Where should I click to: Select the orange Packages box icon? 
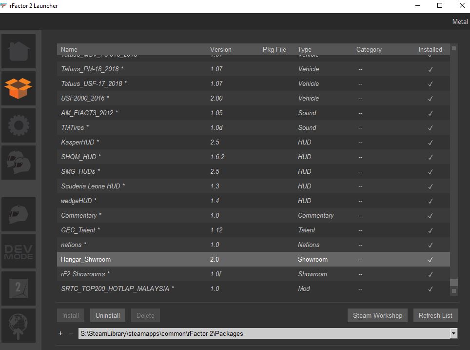point(19,88)
